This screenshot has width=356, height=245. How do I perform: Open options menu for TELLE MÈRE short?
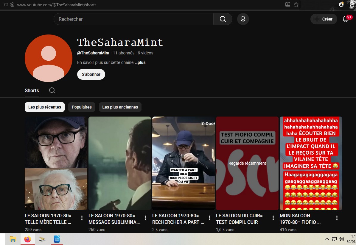82,218
